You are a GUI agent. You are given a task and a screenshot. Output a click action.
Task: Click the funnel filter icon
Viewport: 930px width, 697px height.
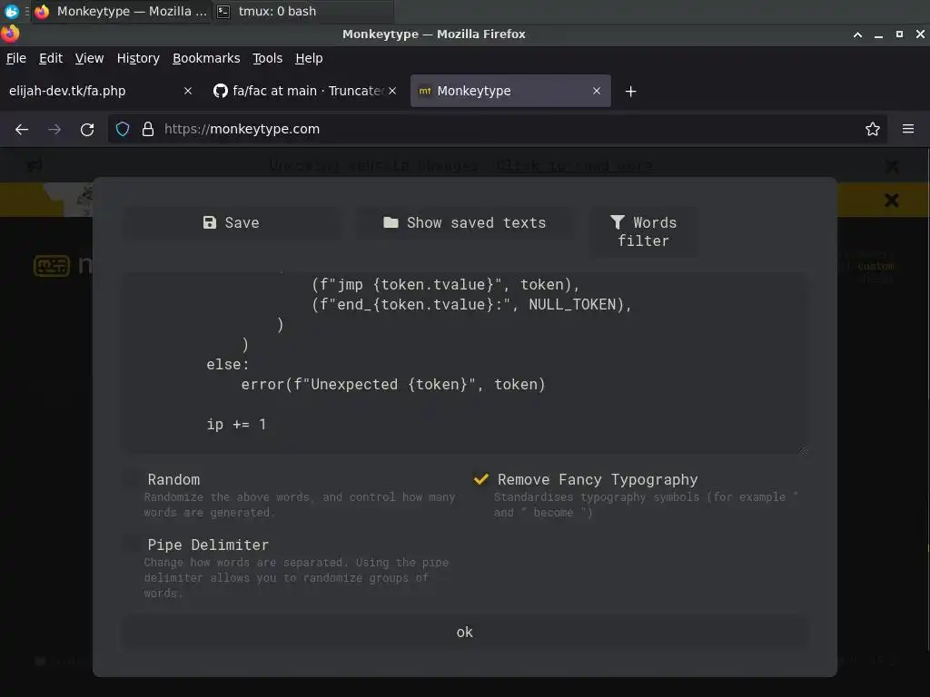pyautogui.click(x=618, y=221)
